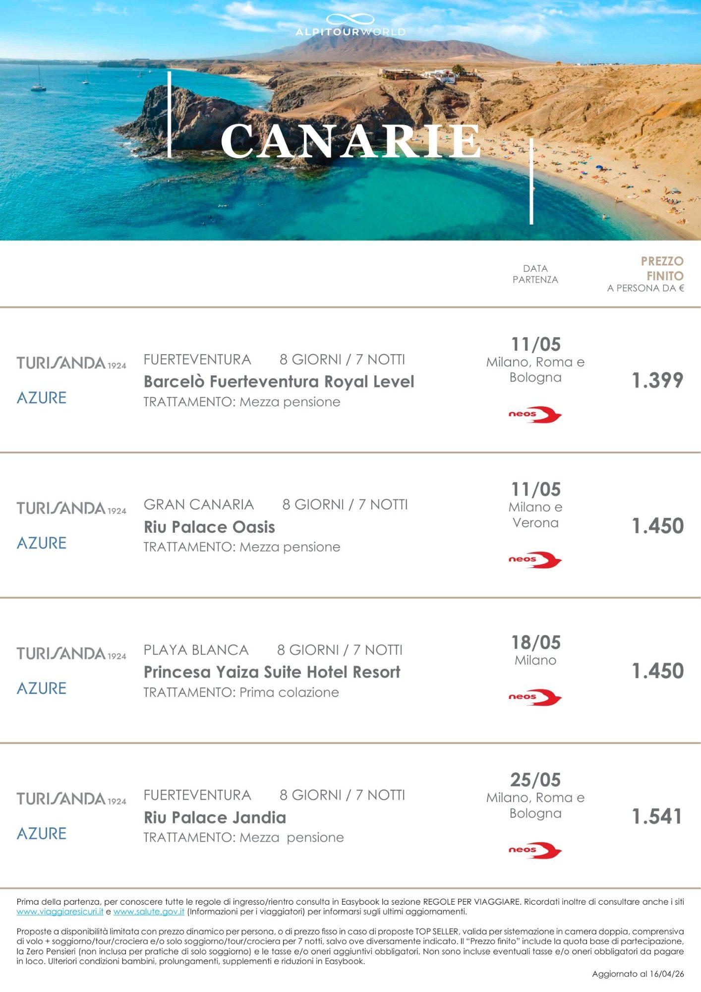Click the CANARIE headline on the banner
Image resolution: width=701 pixels, height=992 pixels.
pyautogui.click(x=350, y=142)
